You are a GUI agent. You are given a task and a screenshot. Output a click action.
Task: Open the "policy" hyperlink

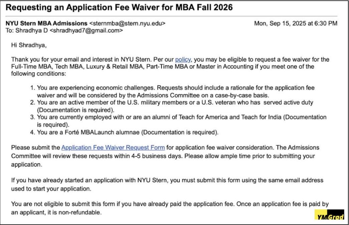click(183, 60)
